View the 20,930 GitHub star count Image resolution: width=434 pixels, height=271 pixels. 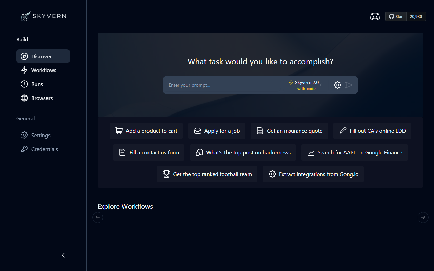[x=416, y=16]
